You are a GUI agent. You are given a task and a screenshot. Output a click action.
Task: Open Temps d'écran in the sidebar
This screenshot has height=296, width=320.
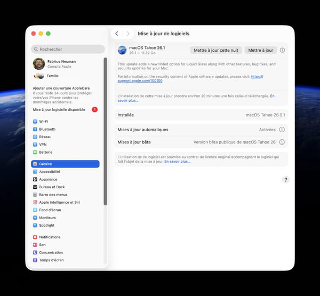[x=51, y=260]
